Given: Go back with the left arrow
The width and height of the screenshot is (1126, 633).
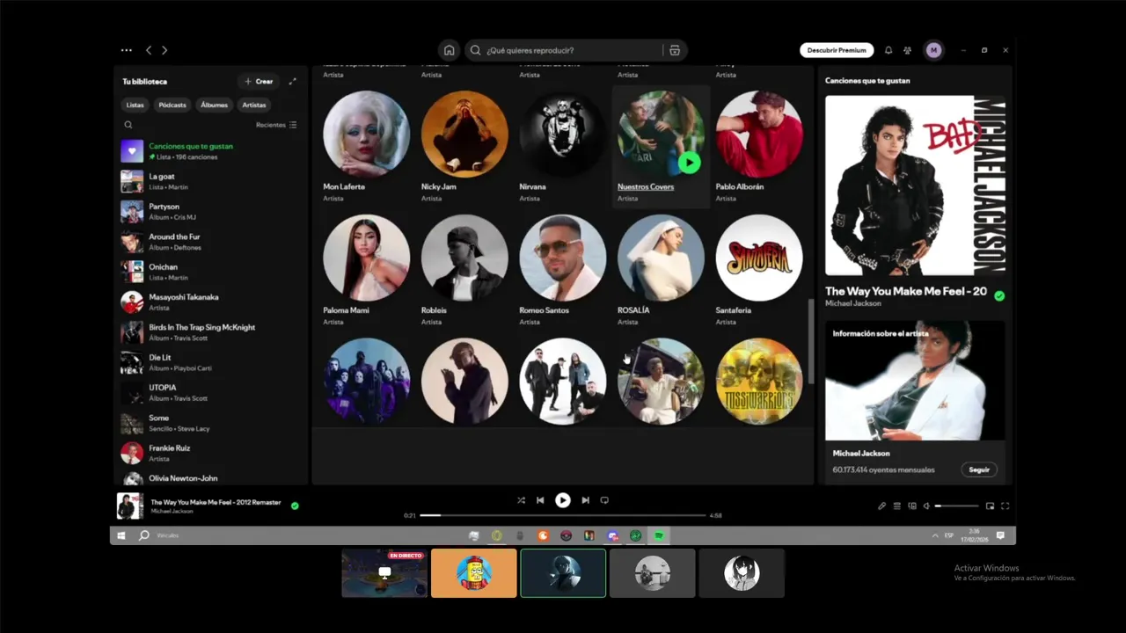Looking at the screenshot, I should tap(149, 50).
